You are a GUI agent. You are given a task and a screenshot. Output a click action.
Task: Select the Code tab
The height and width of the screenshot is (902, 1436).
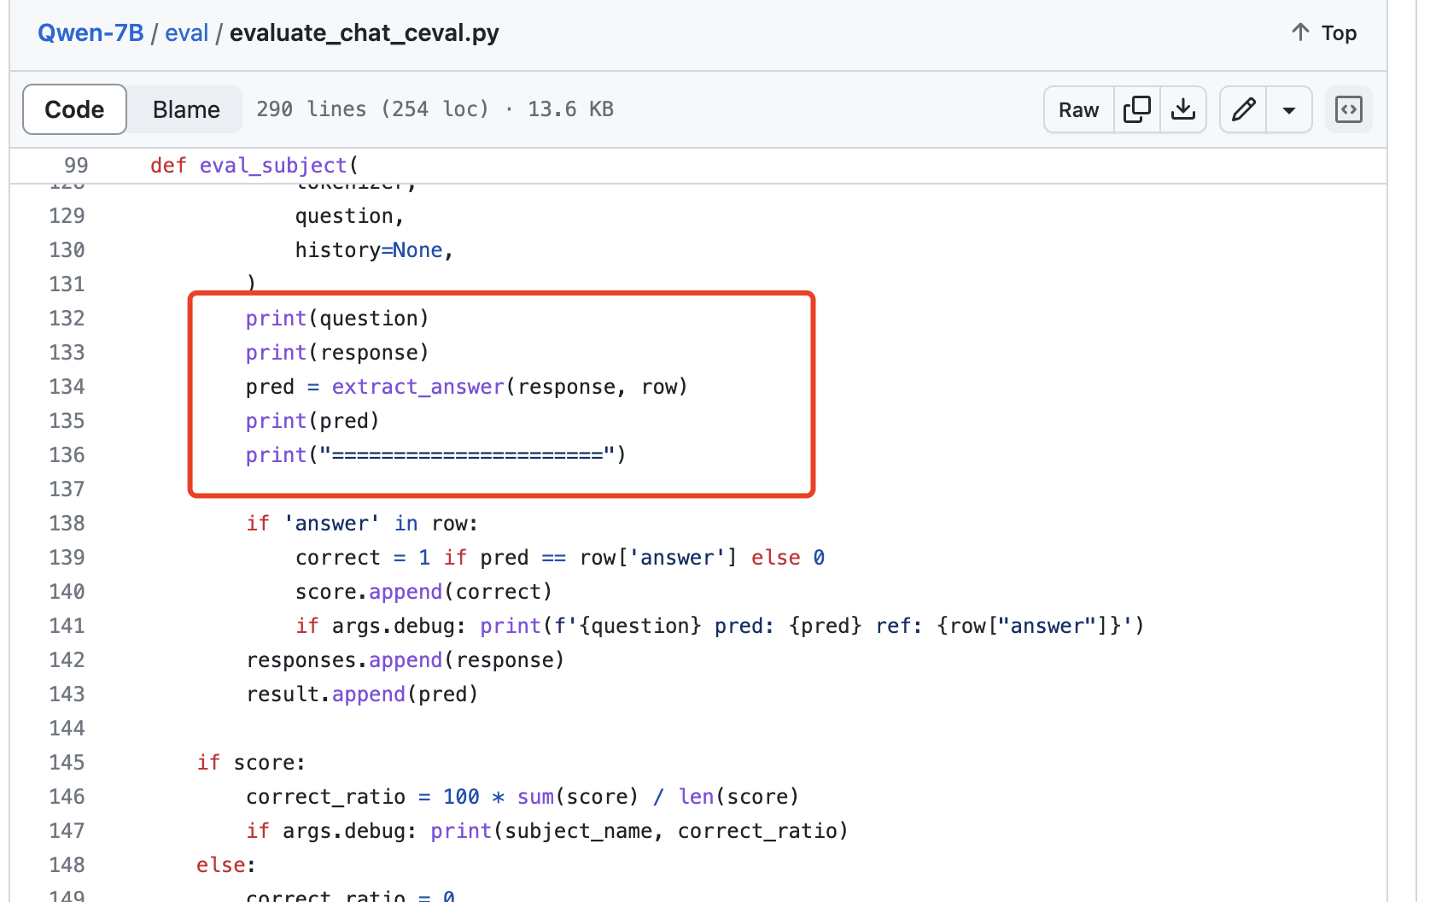(x=74, y=109)
